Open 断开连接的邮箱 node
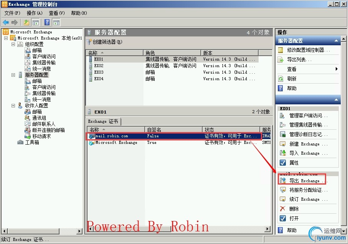This screenshot has height=244, width=348. pos(48,130)
